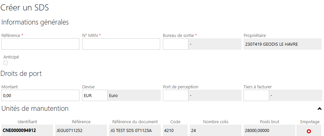324x136 pixels.
Task: Click reference cell JEGU0711252
Action: 69,130
